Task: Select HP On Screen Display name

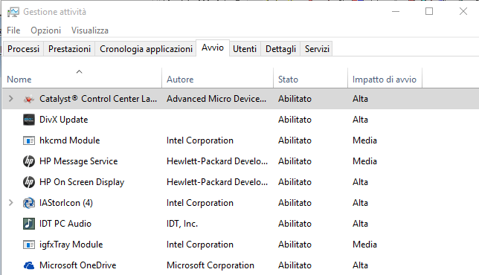Action: [x=82, y=182]
